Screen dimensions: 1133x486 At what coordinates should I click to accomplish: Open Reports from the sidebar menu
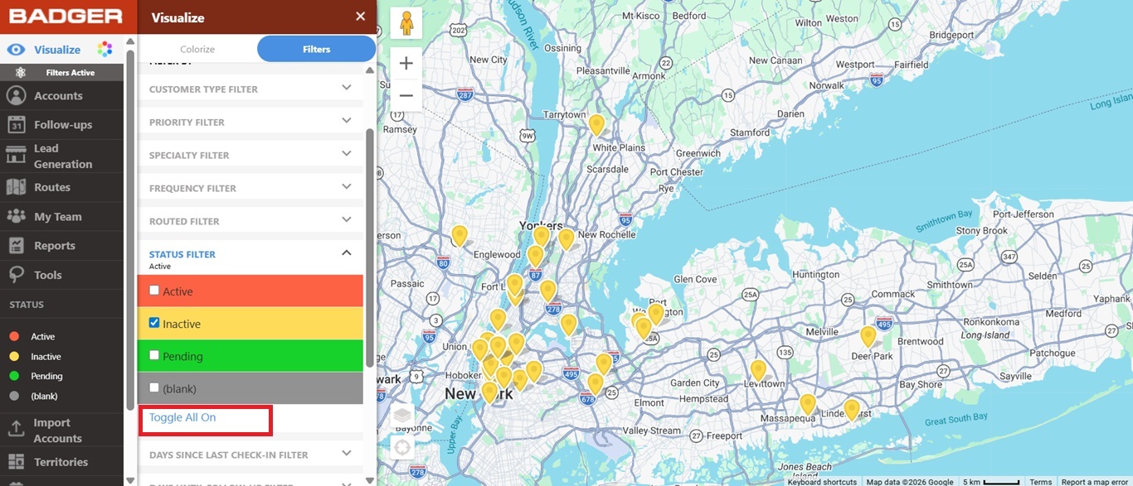(x=55, y=246)
